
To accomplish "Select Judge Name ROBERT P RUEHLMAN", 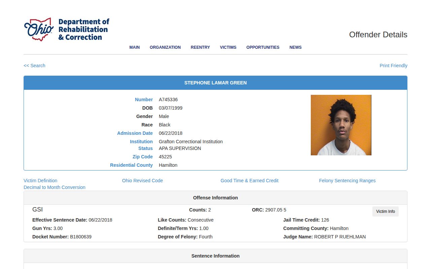I will pyautogui.click(x=324, y=237).
